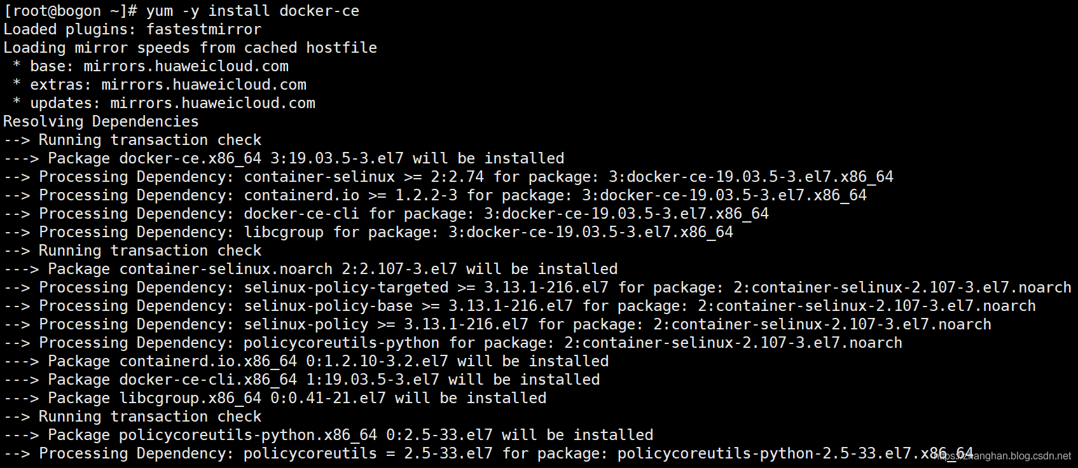The width and height of the screenshot is (1078, 468).
Task: Click the docker-ce.x86_64 package name
Action: pos(190,158)
